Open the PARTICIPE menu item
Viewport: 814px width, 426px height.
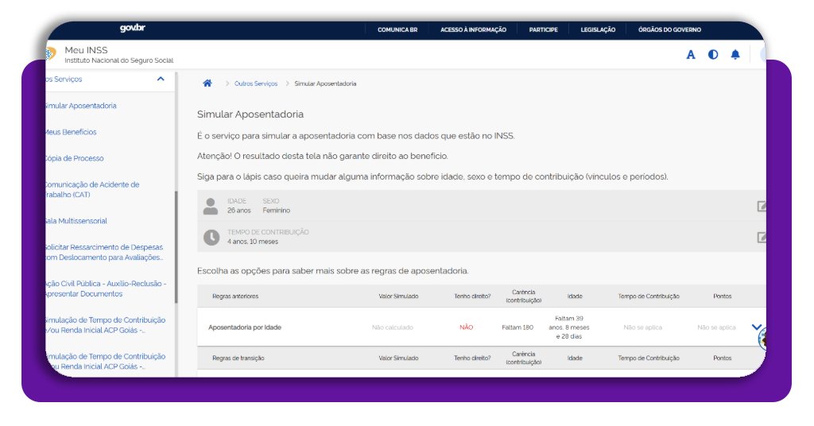(543, 30)
